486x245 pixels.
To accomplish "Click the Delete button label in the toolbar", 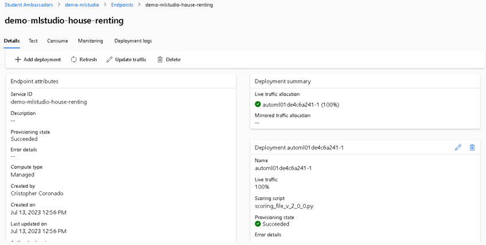I will [x=173, y=60].
